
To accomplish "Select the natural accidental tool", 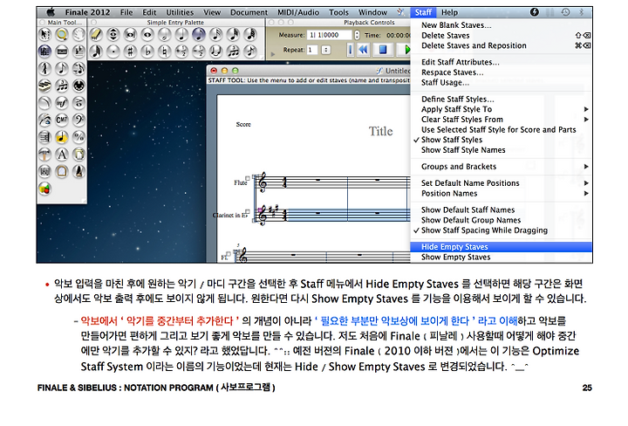I will coord(165,52).
